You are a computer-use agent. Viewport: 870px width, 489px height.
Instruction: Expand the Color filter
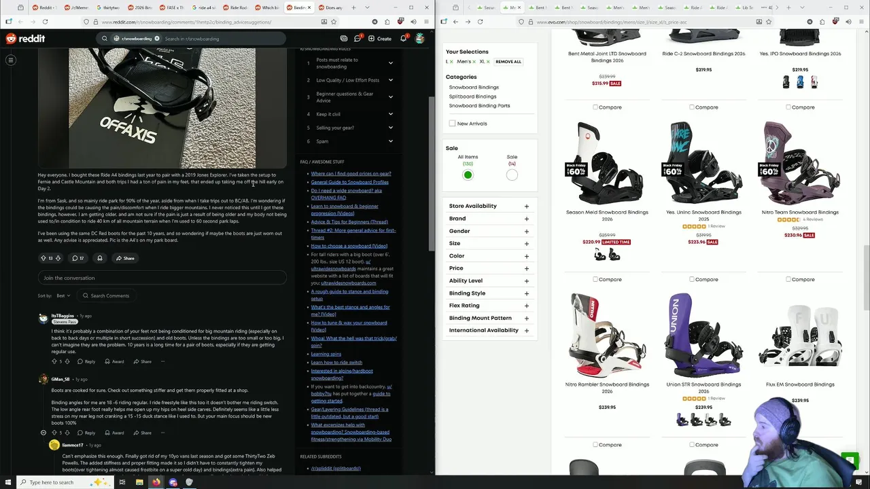(x=489, y=256)
